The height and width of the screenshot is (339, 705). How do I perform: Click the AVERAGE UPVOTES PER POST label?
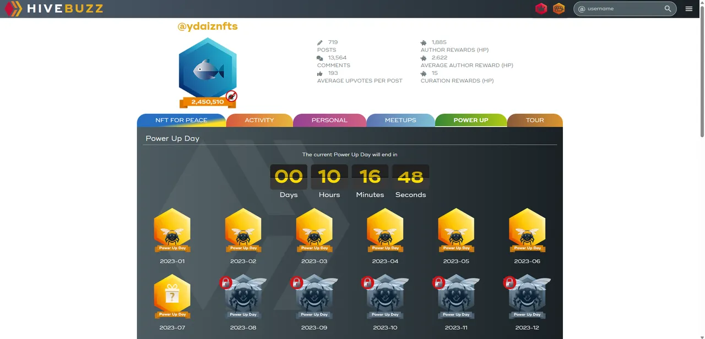pyautogui.click(x=360, y=81)
